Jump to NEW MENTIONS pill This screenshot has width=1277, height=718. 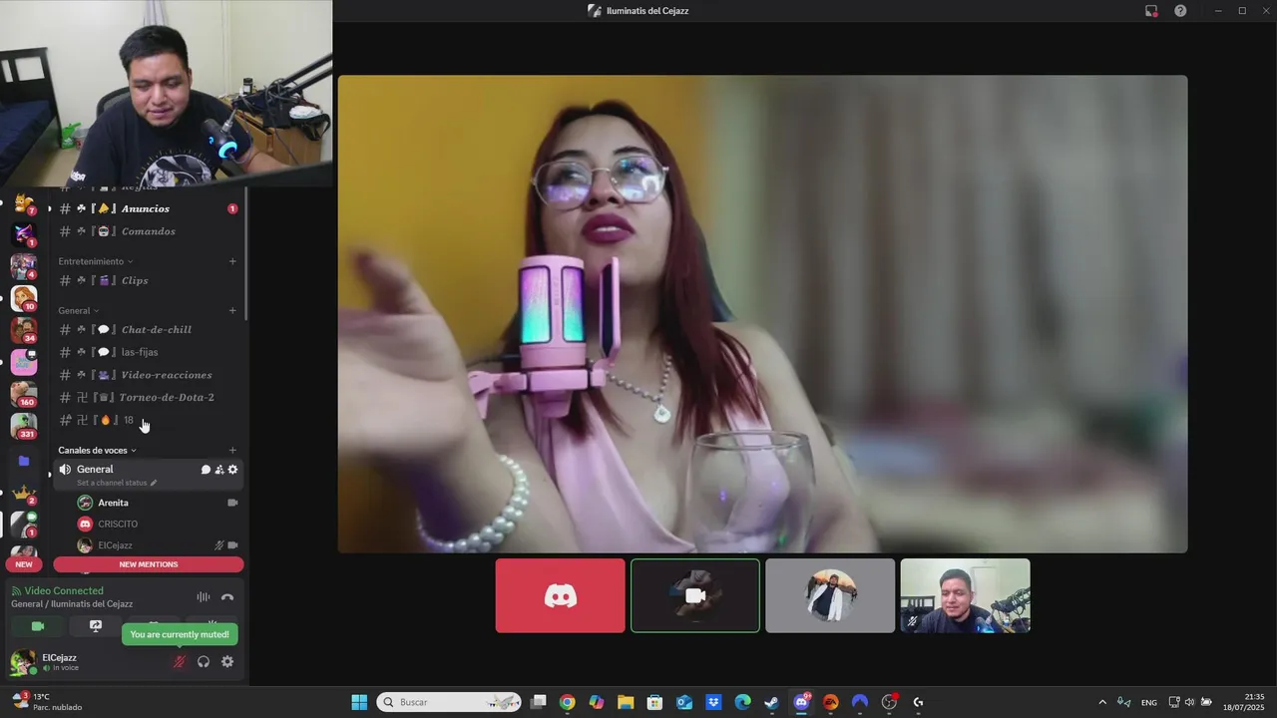pyautogui.click(x=149, y=564)
